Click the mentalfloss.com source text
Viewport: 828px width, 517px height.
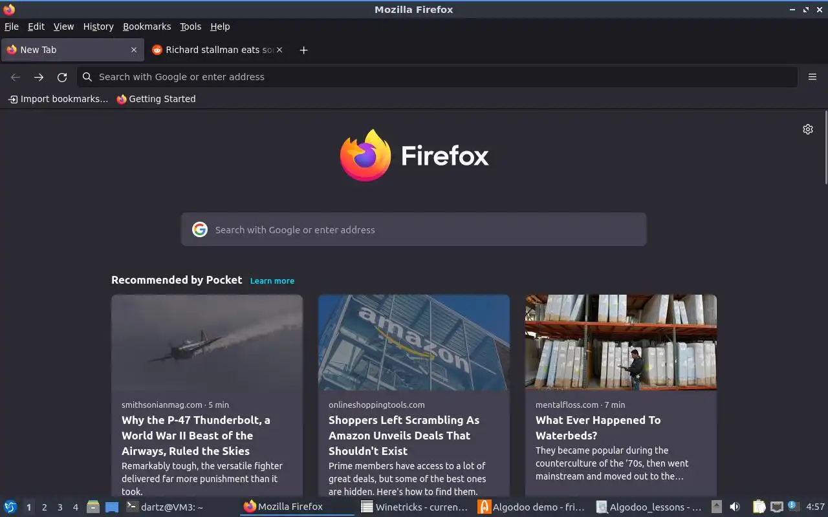(x=567, y=405)
